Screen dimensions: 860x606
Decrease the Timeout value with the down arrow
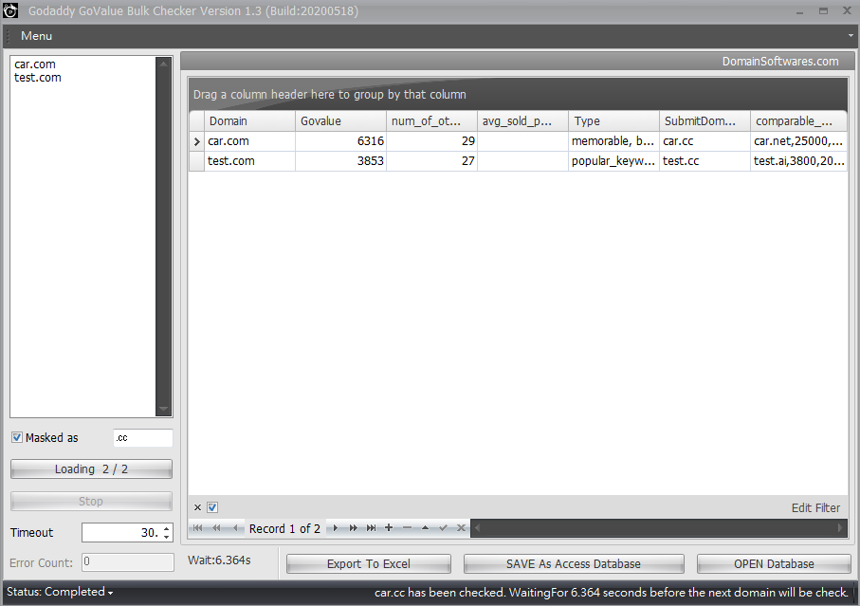coord(167,537)
